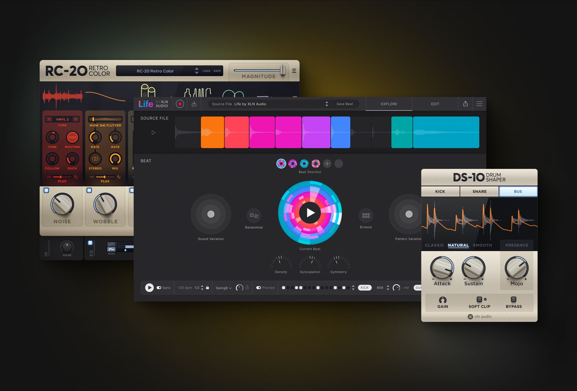Open the RC-20 preset selector arrows
The image size is (577, 391).
click(197, 71)
